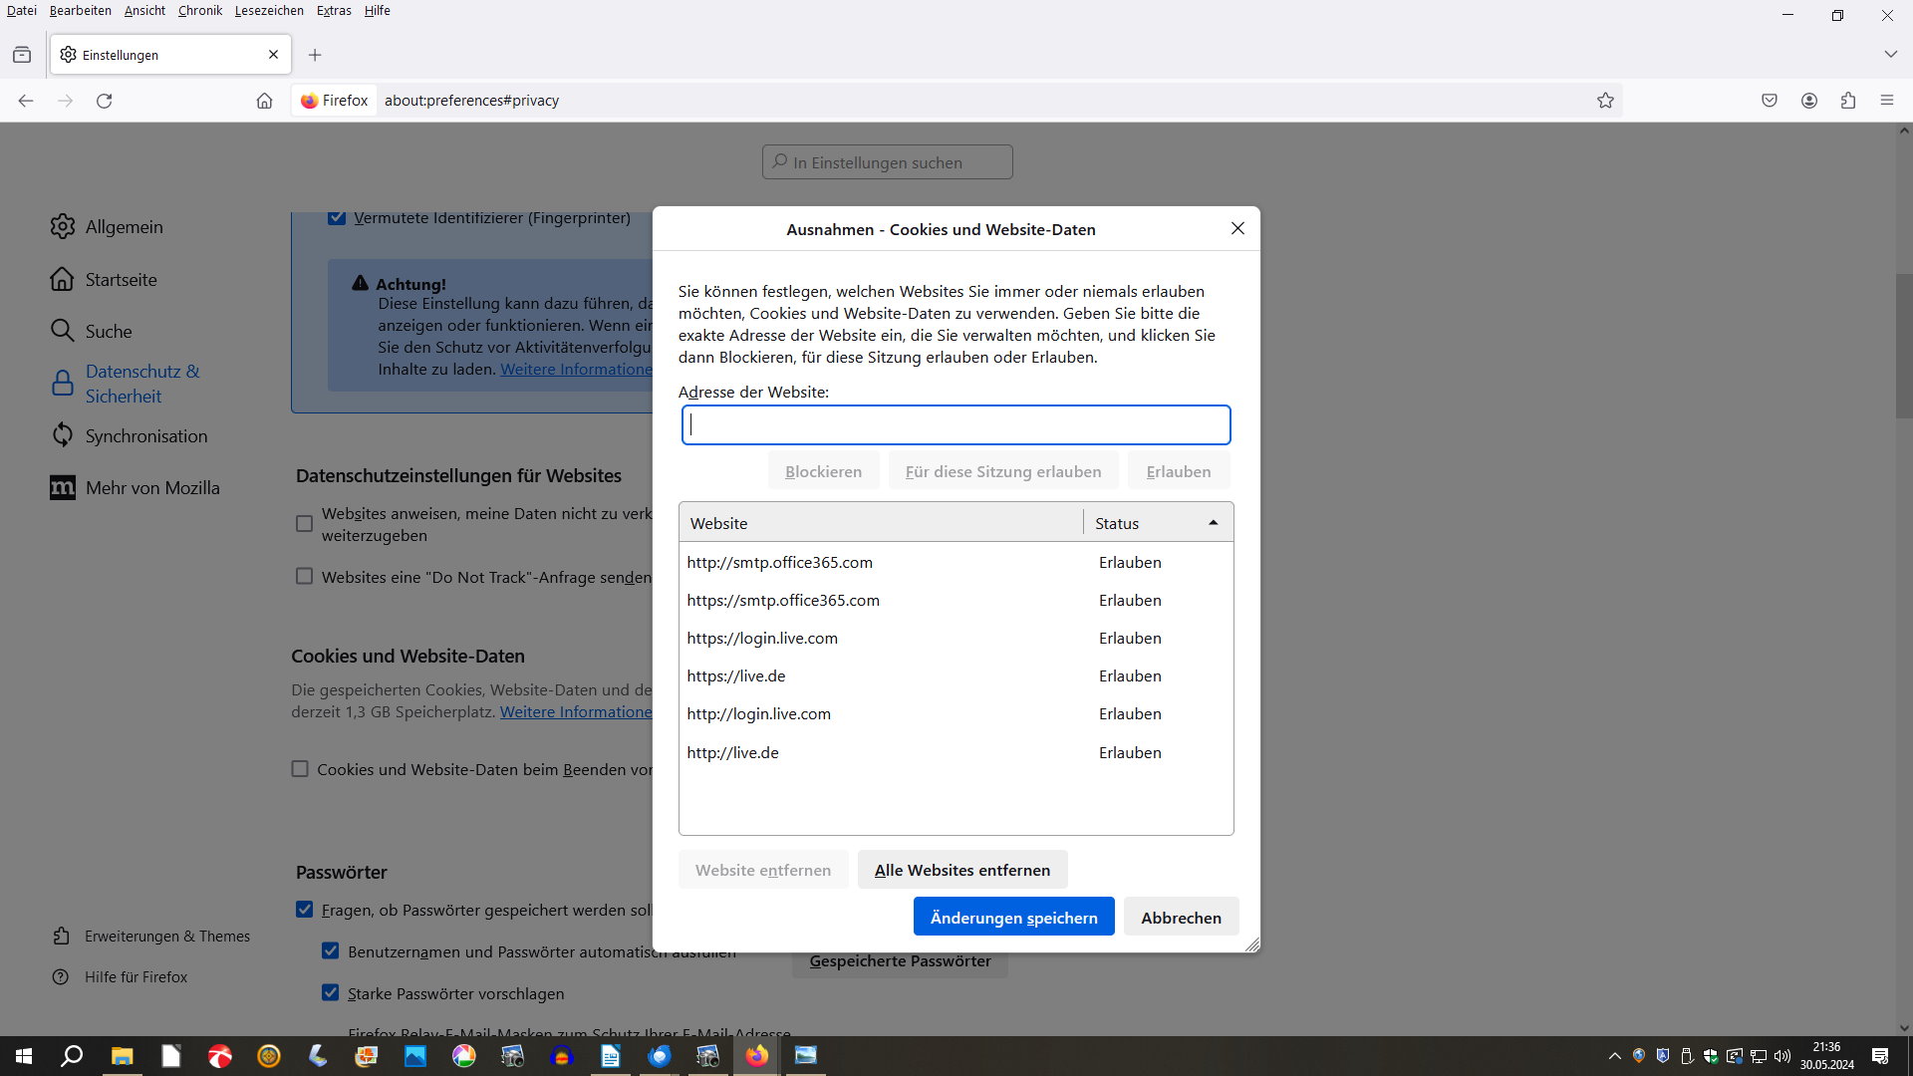
Task: Bookmark this page with star icon
Action: pyautogui.click(x=1605, y=101)
